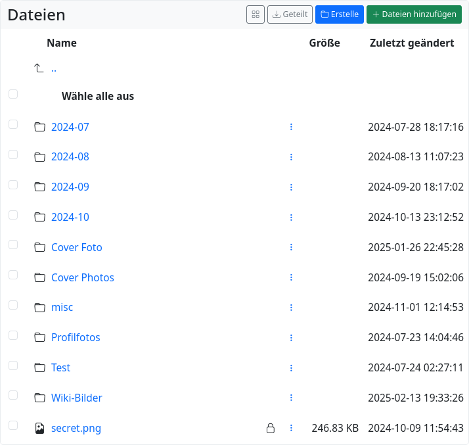Select the 2024-08 folder checkbox
This screenshot has width=469, height=445.
click(x=13, y=154)
